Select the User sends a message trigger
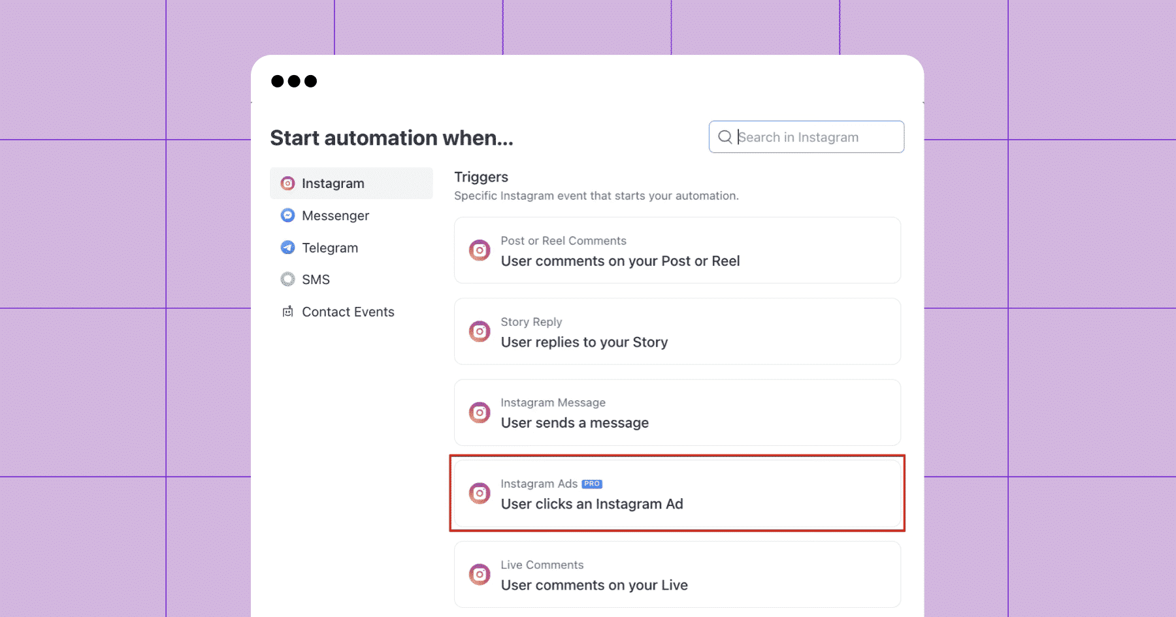This screenshot has height=617, width=1176. click(x=678, y=413)
